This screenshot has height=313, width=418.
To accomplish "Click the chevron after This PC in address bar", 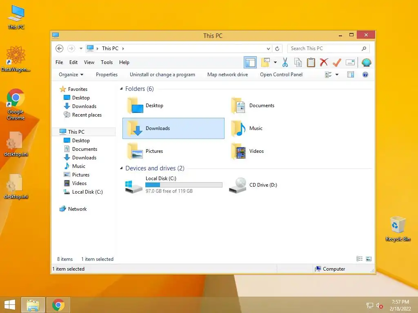I will point(123,48).
